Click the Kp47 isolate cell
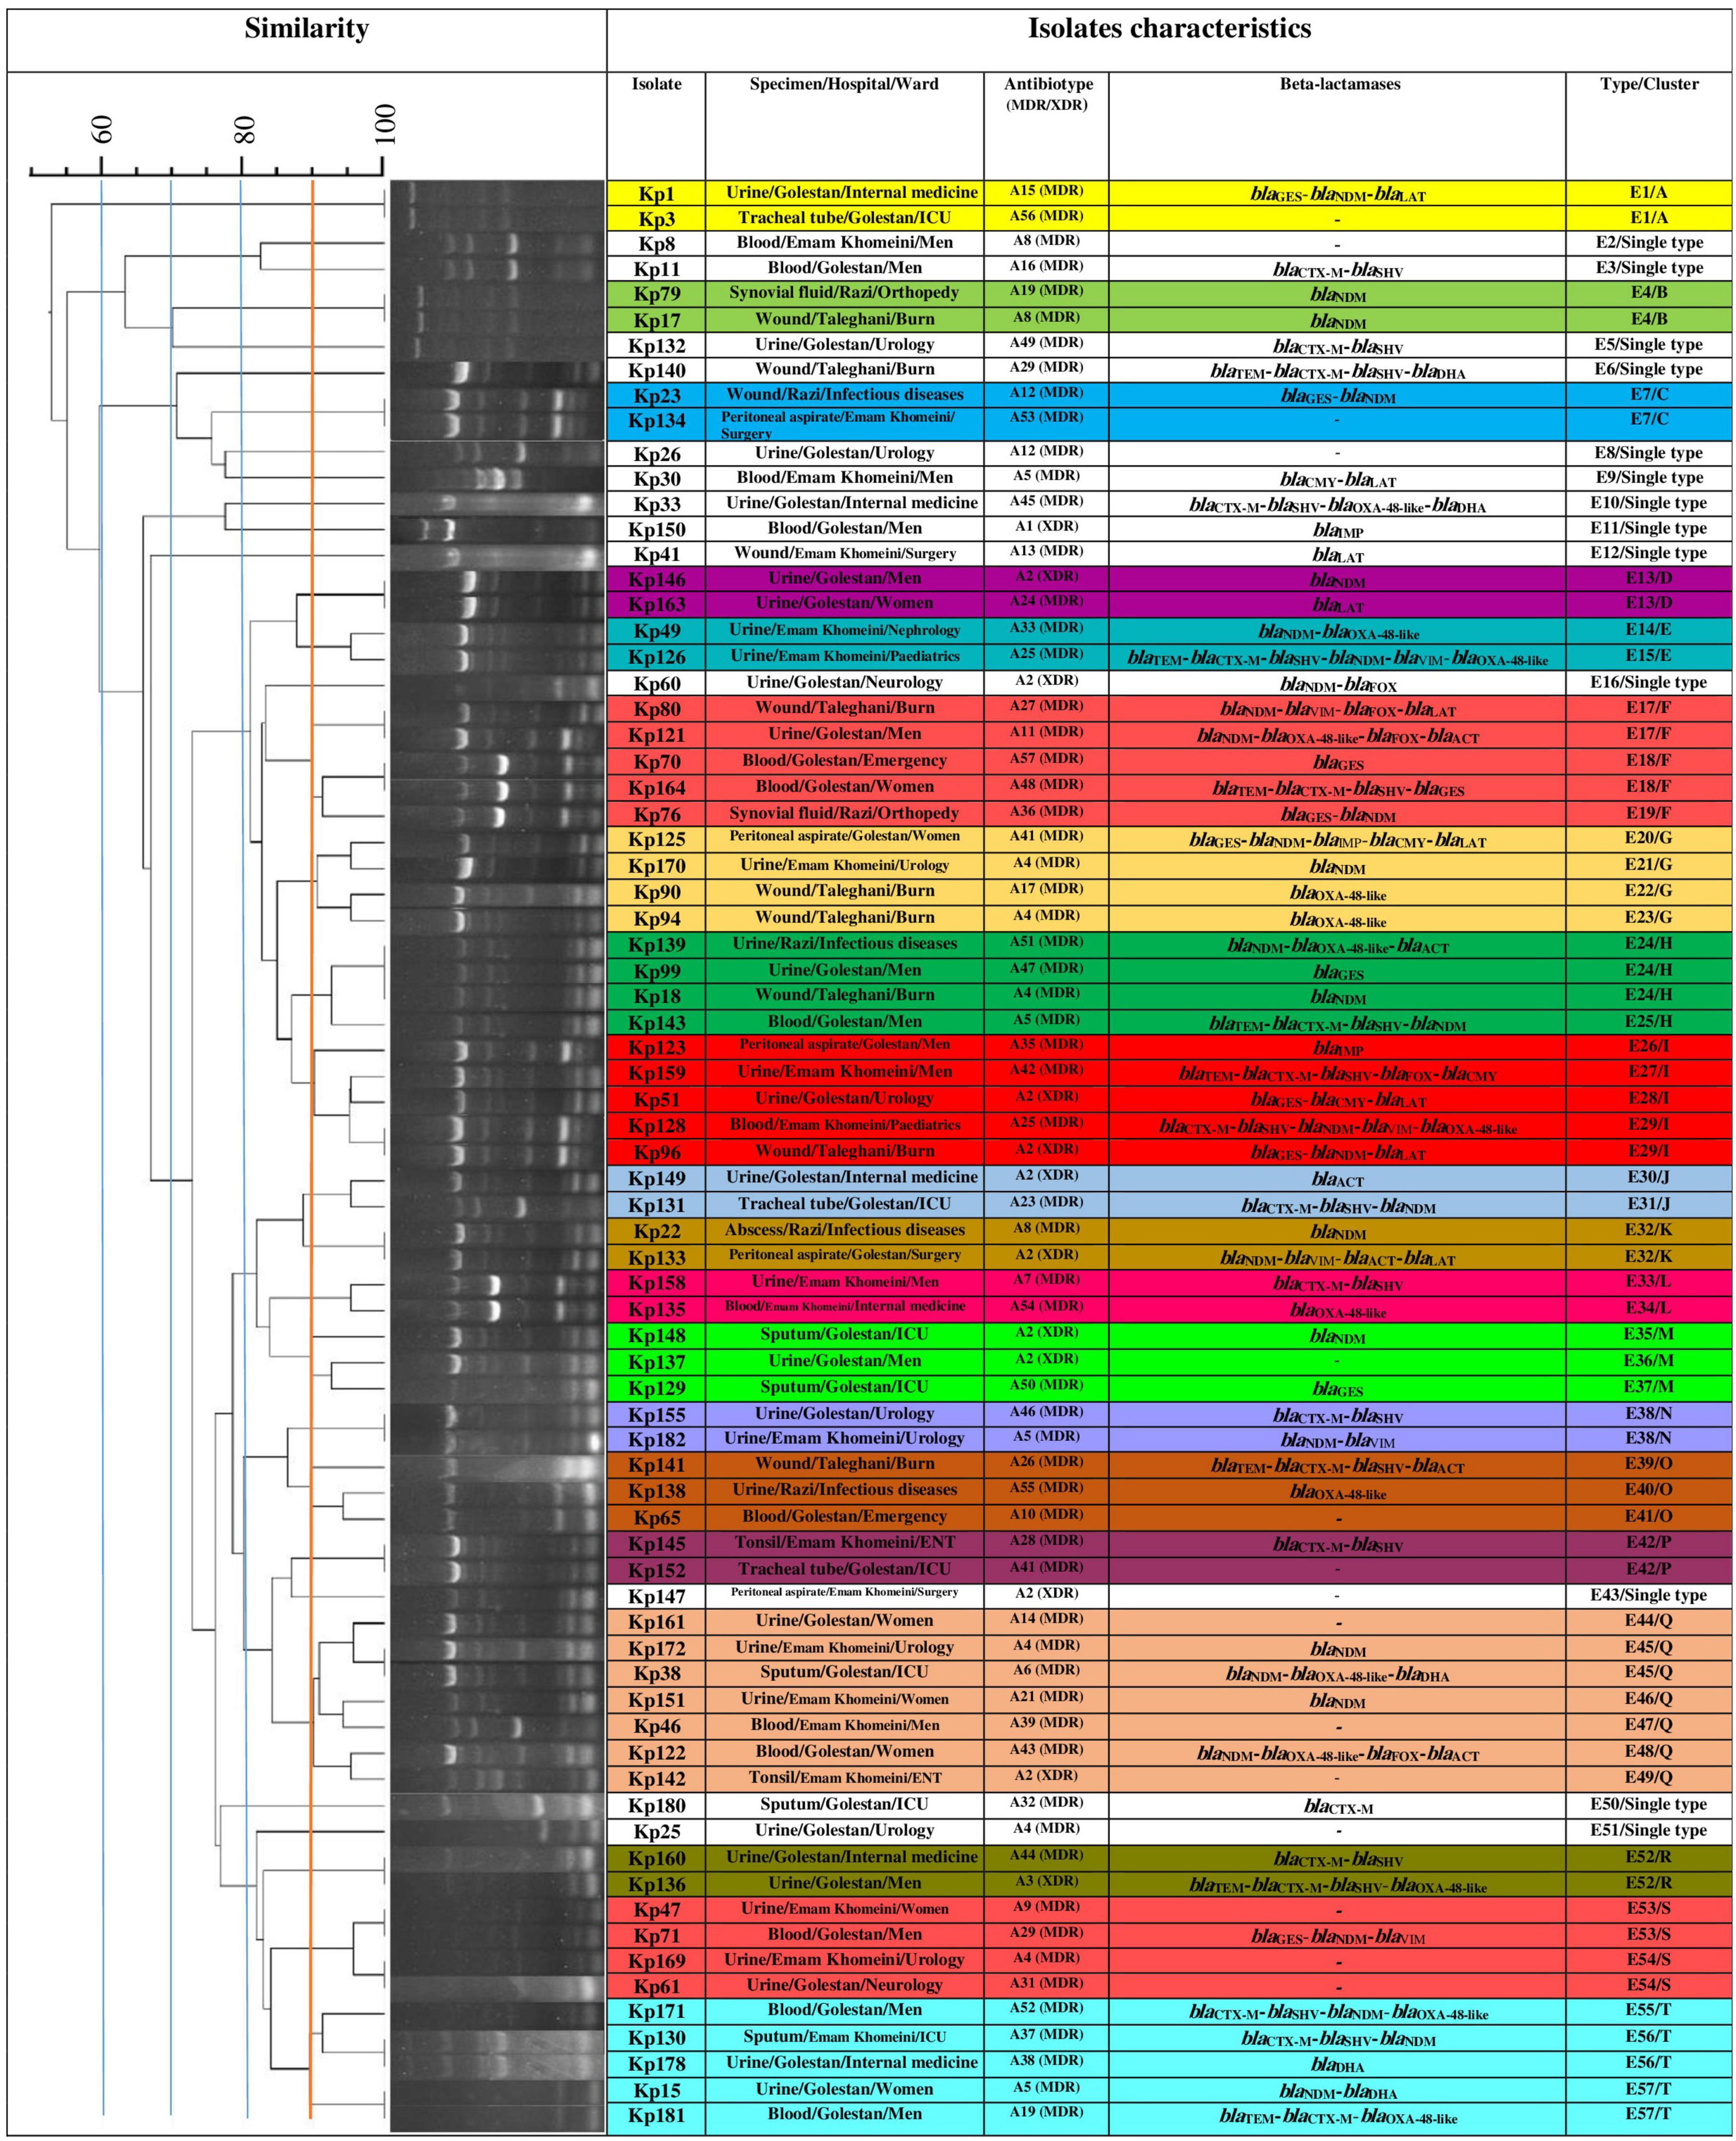Image resolution: width=1736 pixels, height=2141 pixels. coord(656,1910)
